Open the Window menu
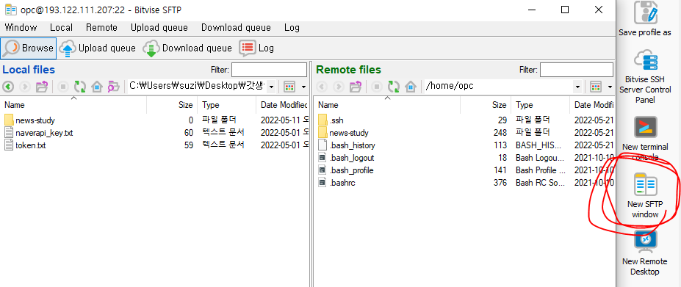 tap(21, 28)
